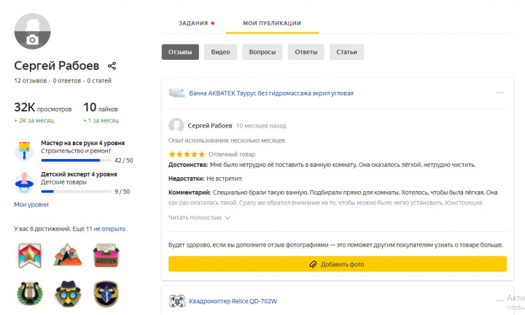
Task: Open Ванна АКВАТЕК Таурус product link
Action: coord(271,93)
